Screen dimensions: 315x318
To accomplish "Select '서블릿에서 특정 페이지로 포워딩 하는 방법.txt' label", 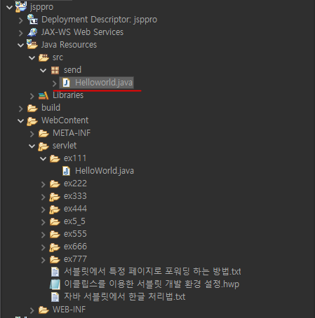I will (x=152, y=271).
